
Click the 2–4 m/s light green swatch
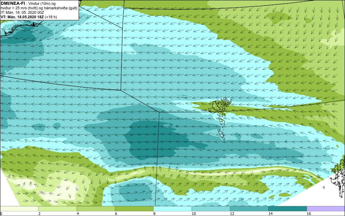click(58, 209)
